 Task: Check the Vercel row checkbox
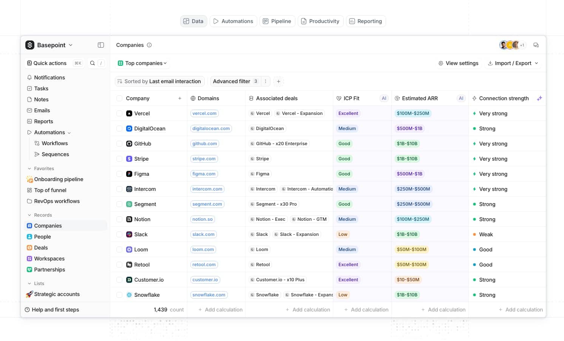coord(119,113)
